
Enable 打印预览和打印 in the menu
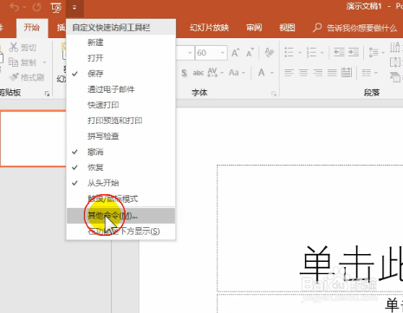click(120, 121)
